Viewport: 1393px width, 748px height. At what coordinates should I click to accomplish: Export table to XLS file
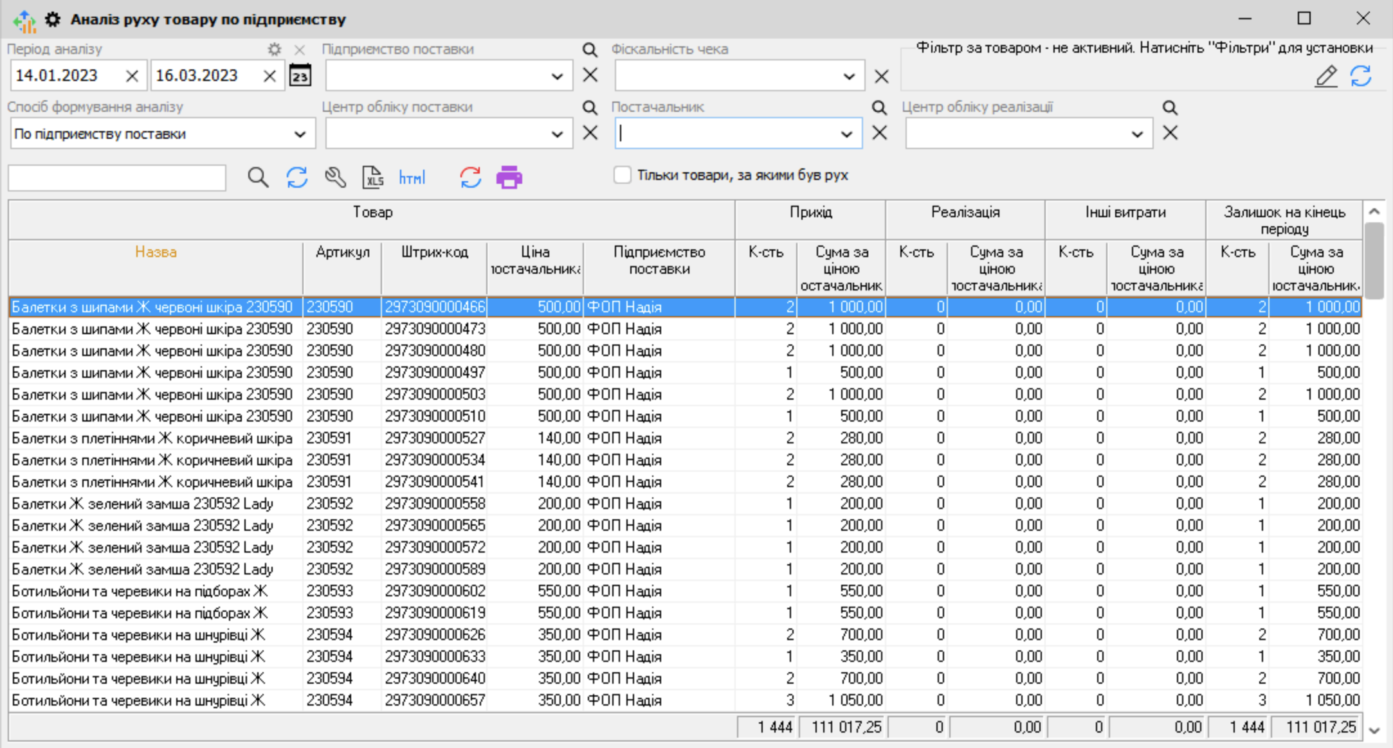tap(373, 177)
